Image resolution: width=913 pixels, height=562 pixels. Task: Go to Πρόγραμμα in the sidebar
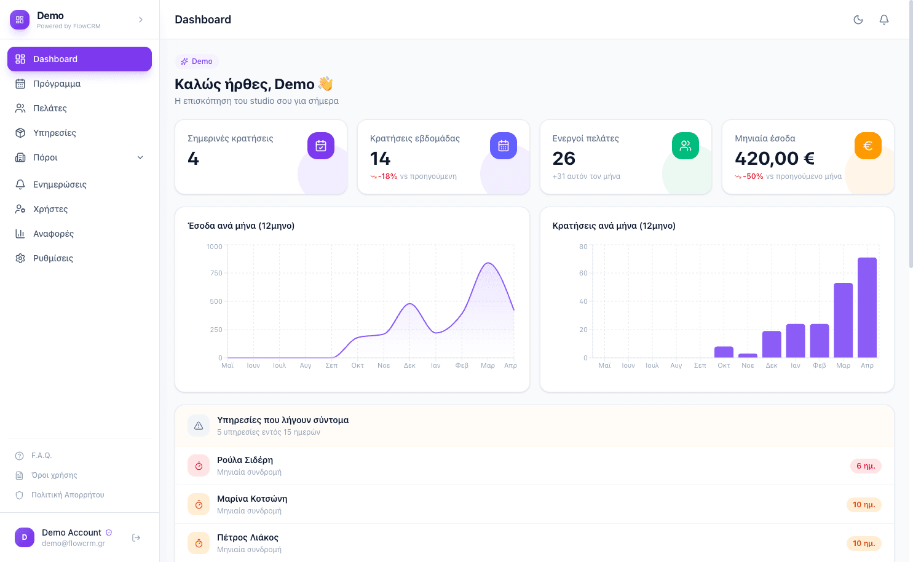[x=79, y=84]
